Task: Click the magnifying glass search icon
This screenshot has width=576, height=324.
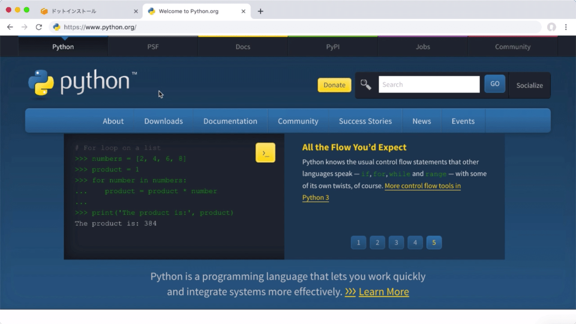Action: coord(366,85)
